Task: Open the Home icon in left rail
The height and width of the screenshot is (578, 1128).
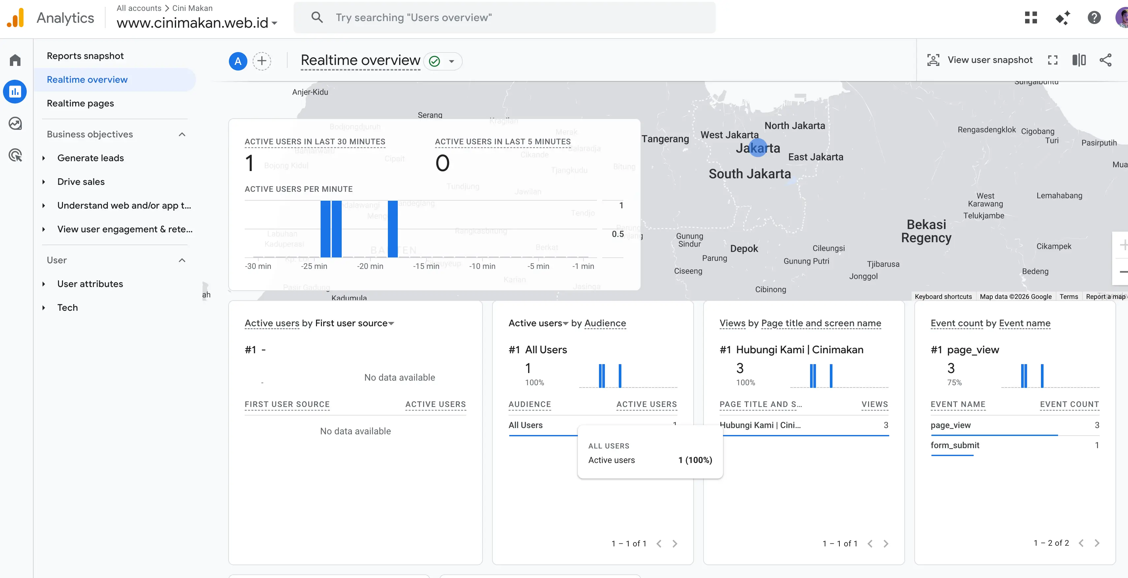Action: click(x=15, y=60)
